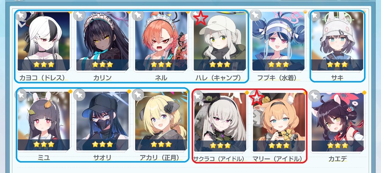Viewport: 381px width, 173px height.
Task: Click the pin icon on サキ card
Action: pos(315,16)
